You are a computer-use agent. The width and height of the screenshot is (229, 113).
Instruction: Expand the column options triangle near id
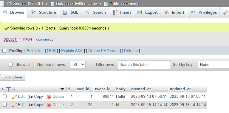tap(62, 89)
